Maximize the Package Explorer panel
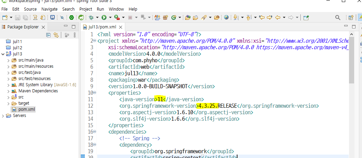362x158 pixels. (74, 27)
